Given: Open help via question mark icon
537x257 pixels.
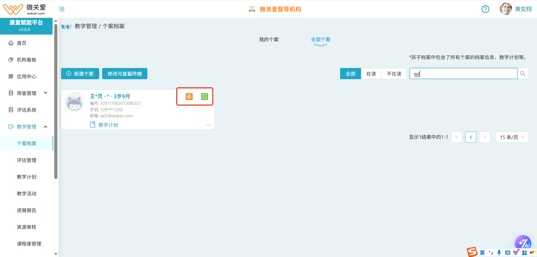Looking at the screenshot, I should coord(485,9).
